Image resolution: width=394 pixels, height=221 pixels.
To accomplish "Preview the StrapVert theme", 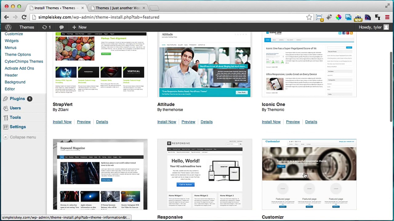I will 84,122.
